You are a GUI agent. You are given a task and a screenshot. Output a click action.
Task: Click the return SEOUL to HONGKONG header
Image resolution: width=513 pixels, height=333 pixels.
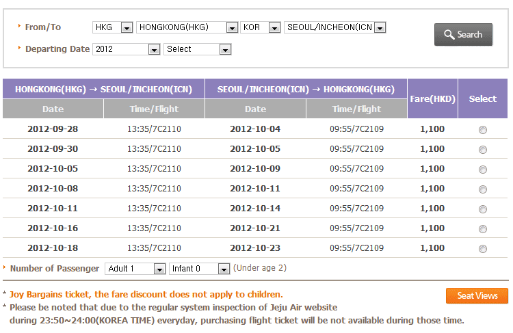pyautogui.click(x=306, y=90)
